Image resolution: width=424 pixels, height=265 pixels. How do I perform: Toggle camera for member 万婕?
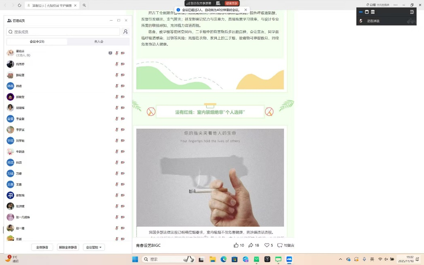point(123,173)
